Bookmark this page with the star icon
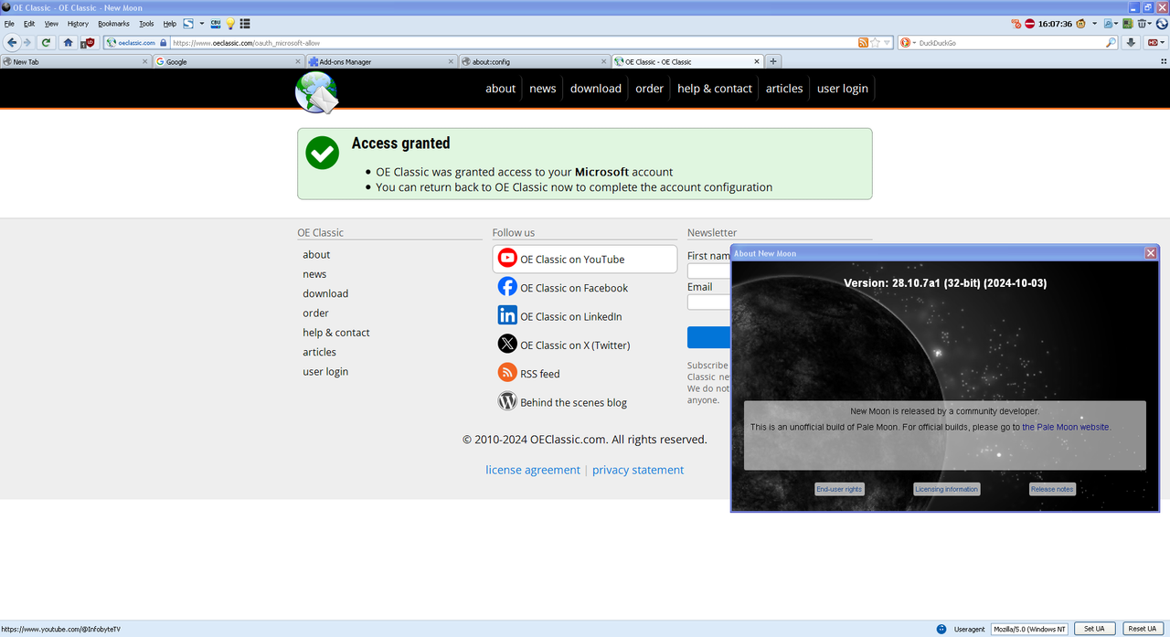This screenshot has height=637, width=1170. (x=875, y=42)
